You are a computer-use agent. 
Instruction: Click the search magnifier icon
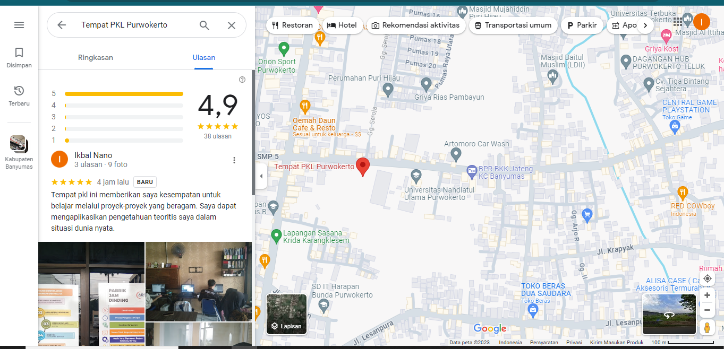coord(205,25)
